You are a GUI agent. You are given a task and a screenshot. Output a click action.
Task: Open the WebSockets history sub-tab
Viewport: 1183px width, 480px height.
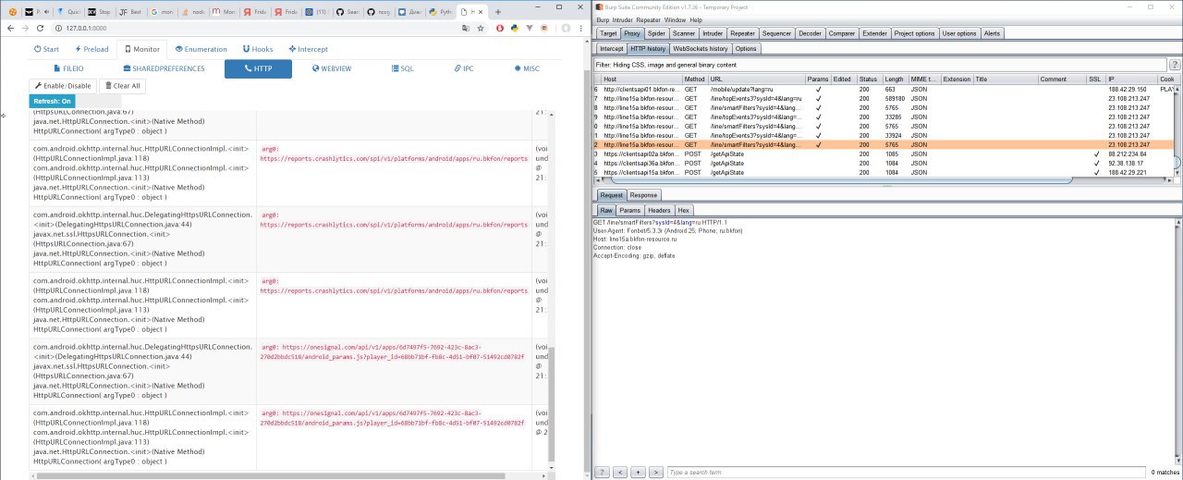(701, 48)
